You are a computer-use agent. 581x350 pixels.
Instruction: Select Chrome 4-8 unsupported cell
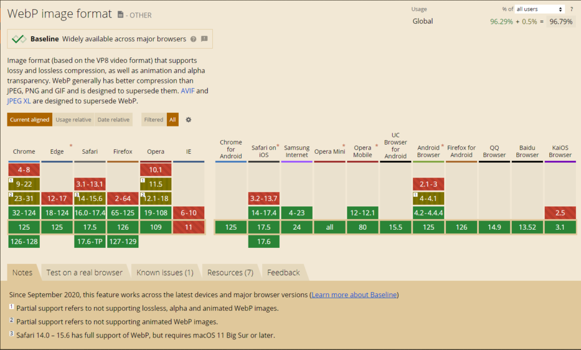coord(24,170)
